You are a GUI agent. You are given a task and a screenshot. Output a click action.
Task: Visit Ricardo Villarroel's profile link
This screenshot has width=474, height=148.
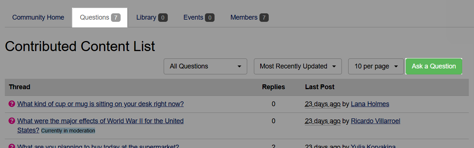[x=376, y=121]
